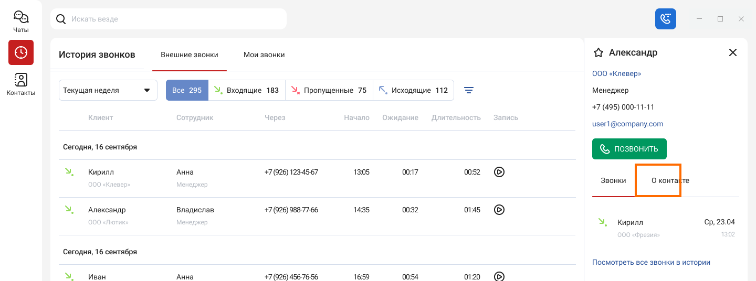Filter by 'Пропущенные 75' calls
Screen dimensions: 756x281
pos(329,90)
